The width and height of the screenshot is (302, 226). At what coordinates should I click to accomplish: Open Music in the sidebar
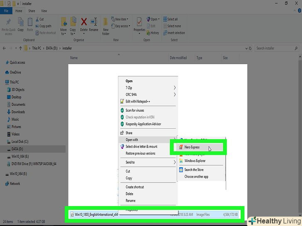pos(13,119)
